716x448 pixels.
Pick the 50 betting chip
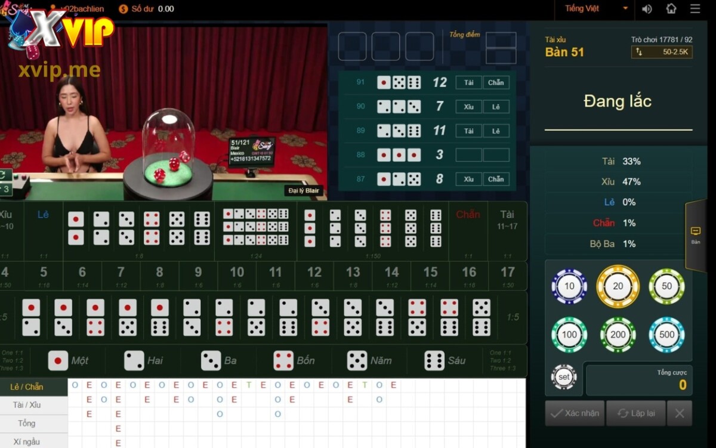pyautogui.click(x=666, y=286)
